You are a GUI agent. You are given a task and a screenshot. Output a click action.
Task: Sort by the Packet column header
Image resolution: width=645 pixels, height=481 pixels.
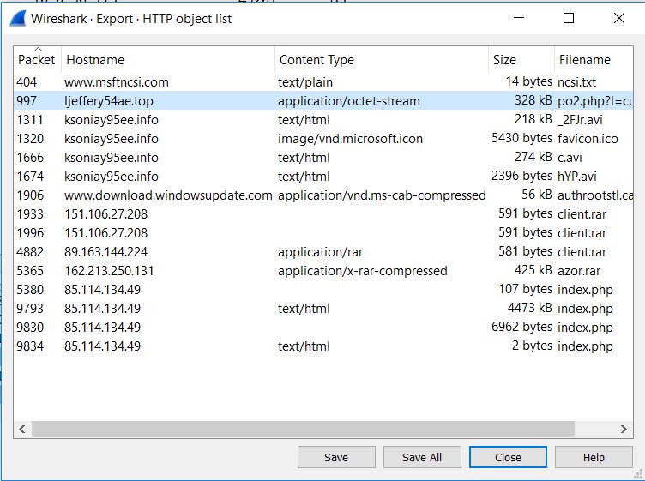click(37, 60)
